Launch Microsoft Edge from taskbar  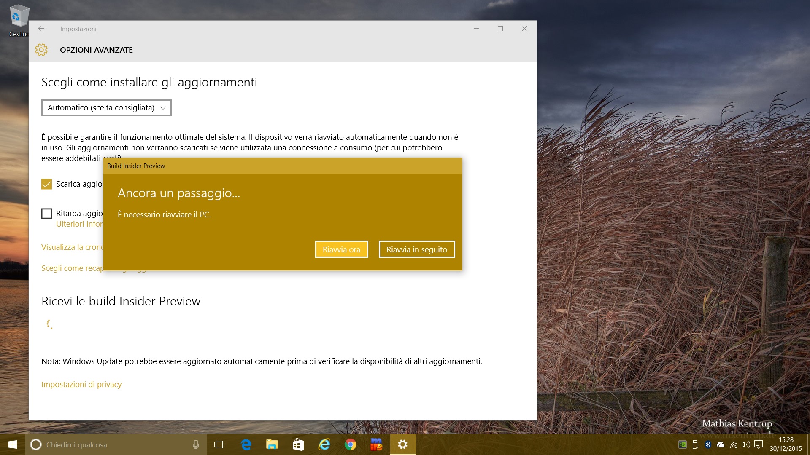click(x=246, y=444)
